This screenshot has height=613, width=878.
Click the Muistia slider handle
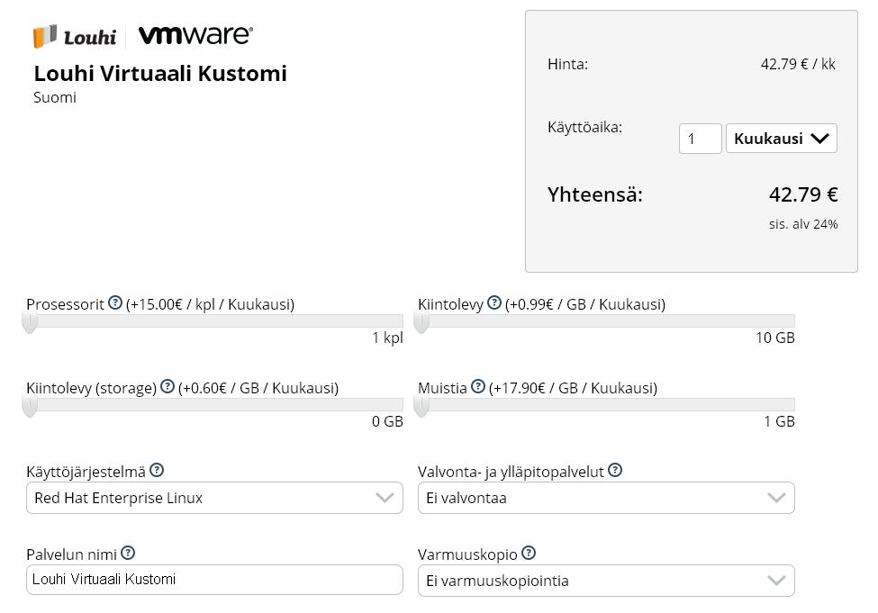[x=421, y=407]
